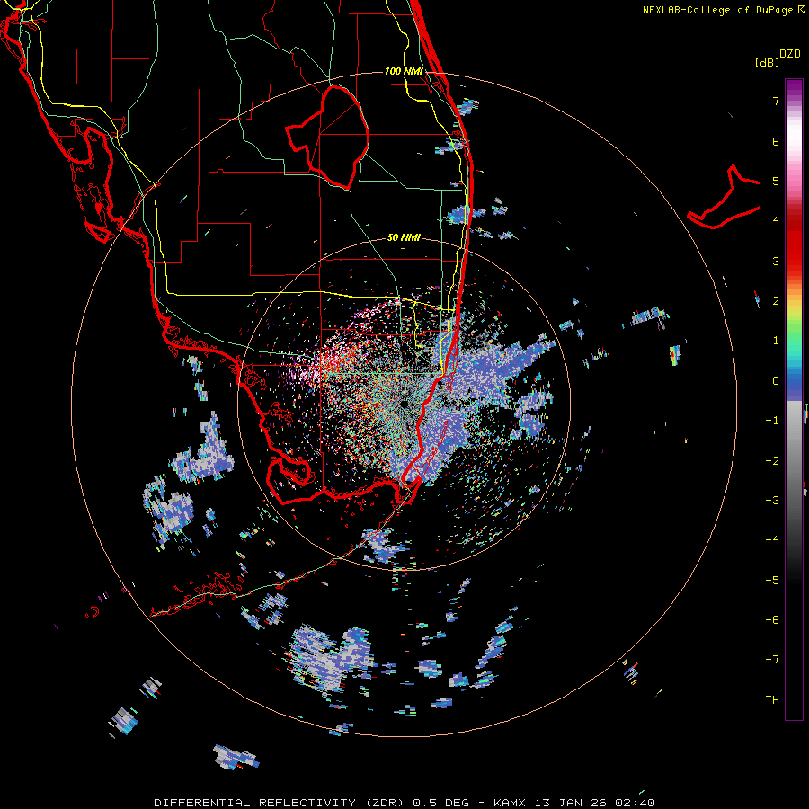Click the KAMX radar site center dot
The image size is (809, 809).
tap(404, 404)
